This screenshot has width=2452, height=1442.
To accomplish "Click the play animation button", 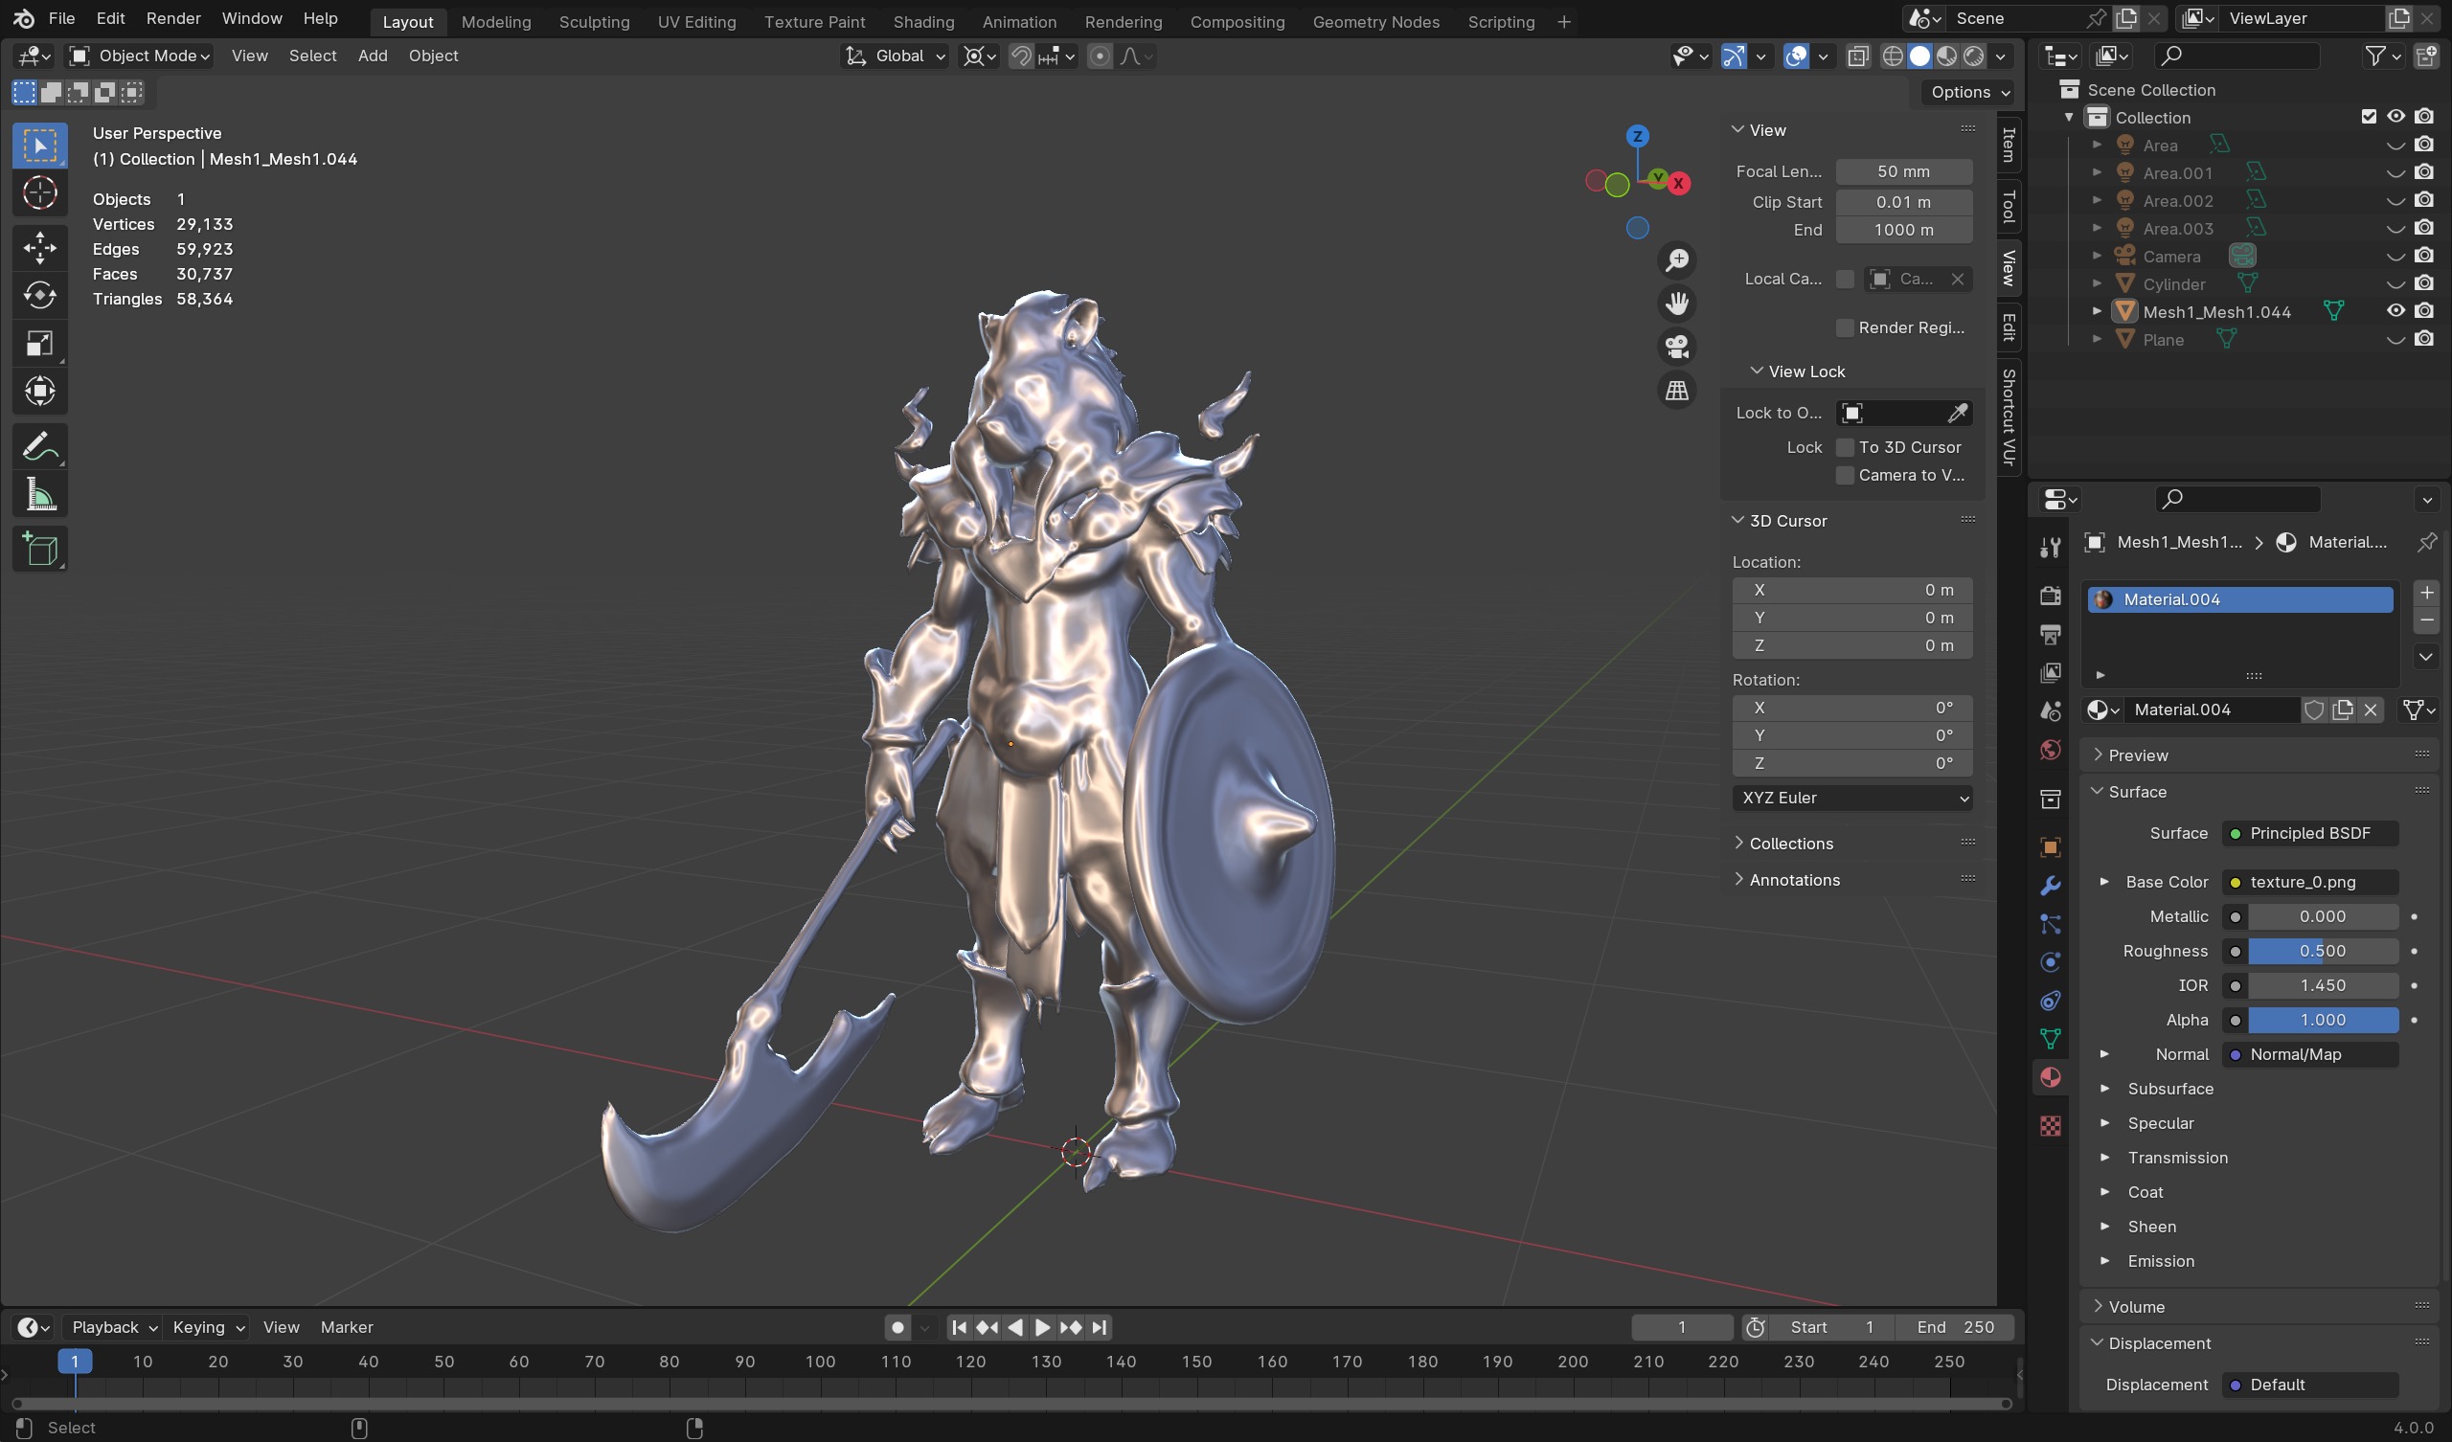I will coord(1042,1327).
